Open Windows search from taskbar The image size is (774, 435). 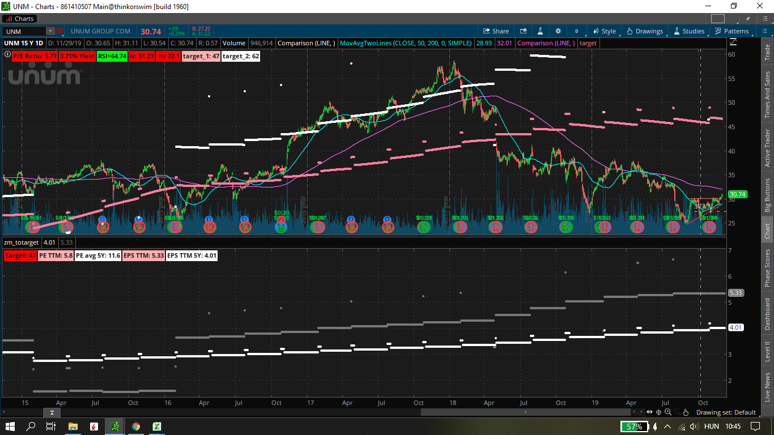tap(31, 427)
